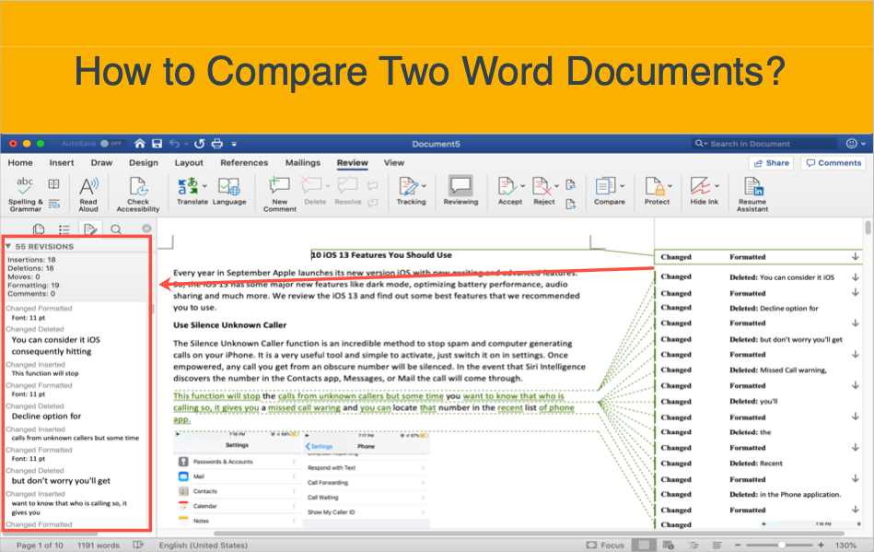Show the thumbnails pane tab in sidebar
874x552 pixels.
[x=39, y=229]
